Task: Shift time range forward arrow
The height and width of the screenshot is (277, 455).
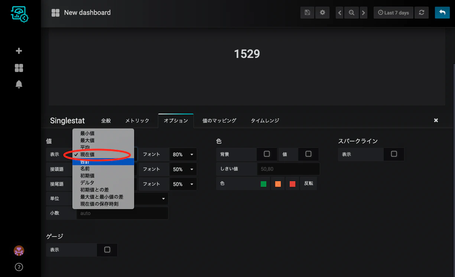Action: [x=363, y=13]
